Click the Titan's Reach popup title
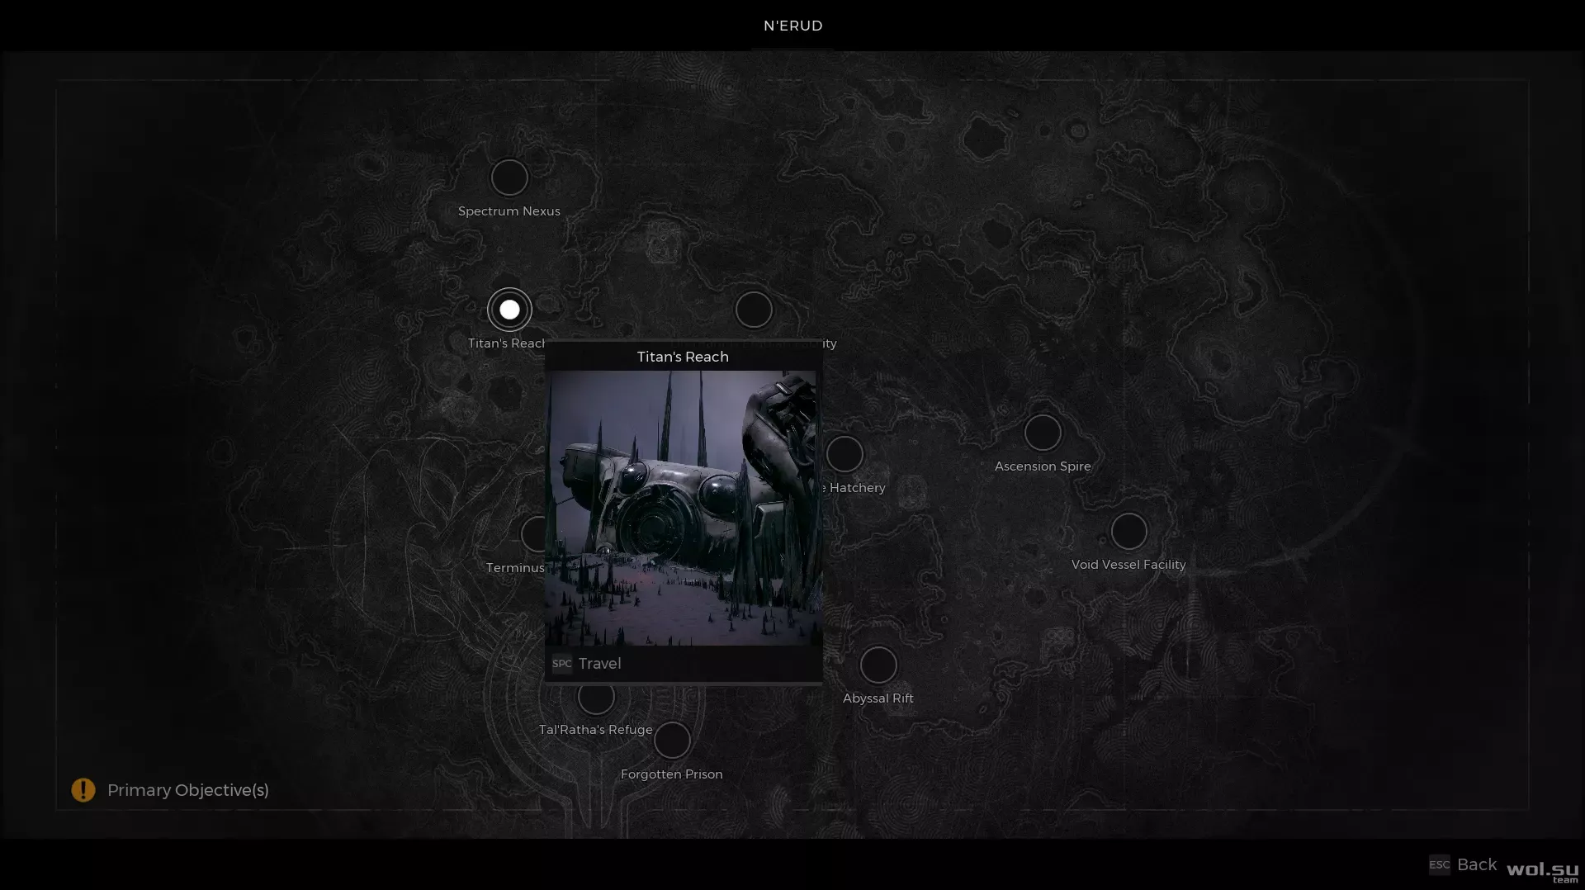Image resolution: width=1585 pixels, height=890 pixels. click(683, 357)
